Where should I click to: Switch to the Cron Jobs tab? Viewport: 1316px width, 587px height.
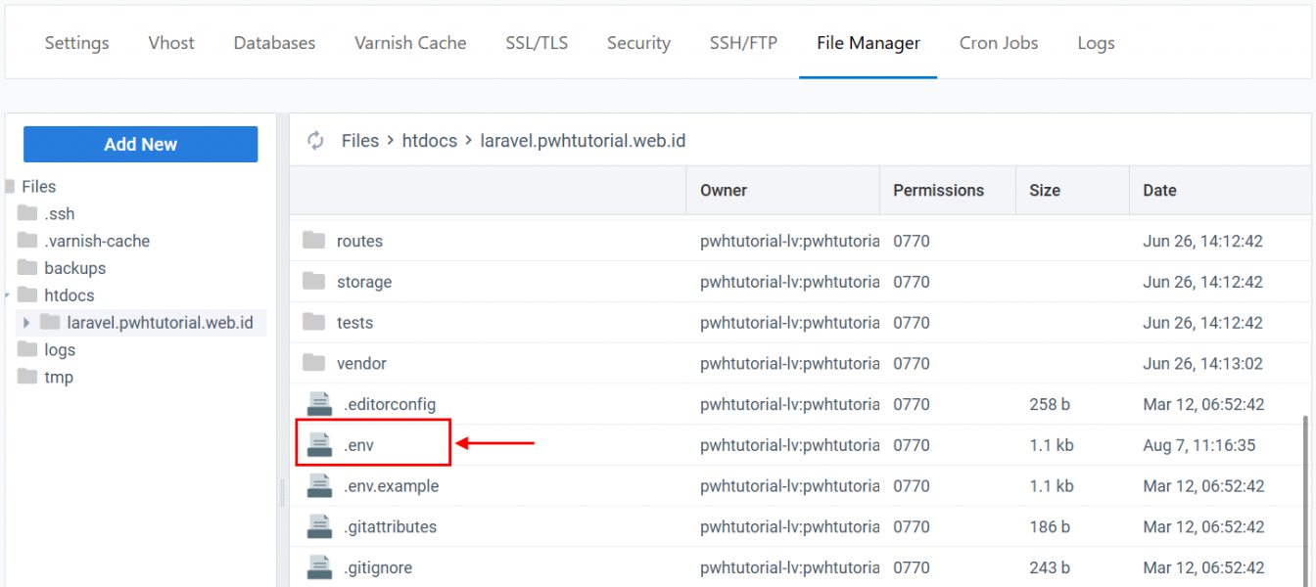click(998, 43)
